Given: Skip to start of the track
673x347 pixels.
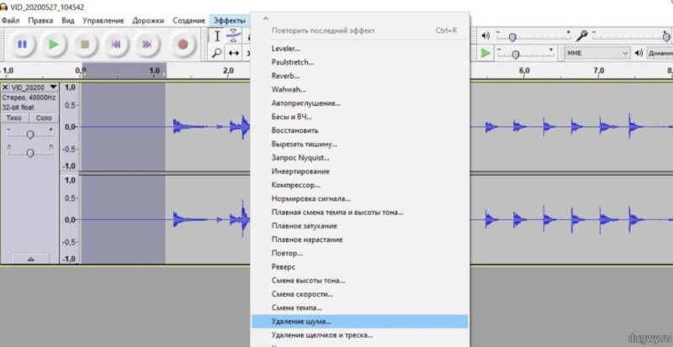Looking at the screenshot, I should coord(116,45).
